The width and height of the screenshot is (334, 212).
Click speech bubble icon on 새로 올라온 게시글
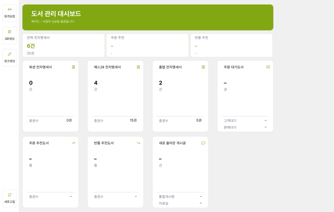(203, 143)
